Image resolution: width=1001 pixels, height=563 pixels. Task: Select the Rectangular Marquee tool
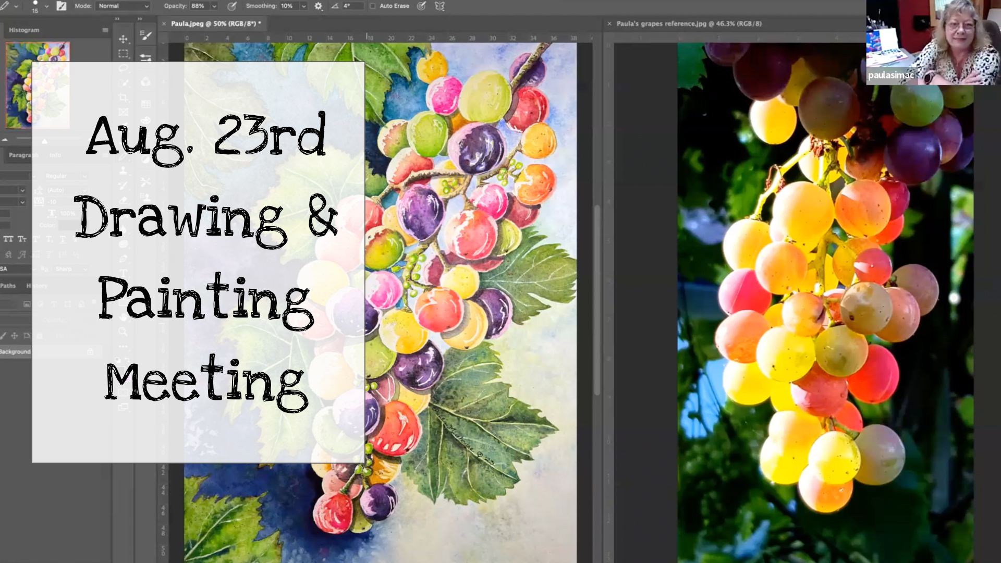pyautogui.click(x=123, y=53)
